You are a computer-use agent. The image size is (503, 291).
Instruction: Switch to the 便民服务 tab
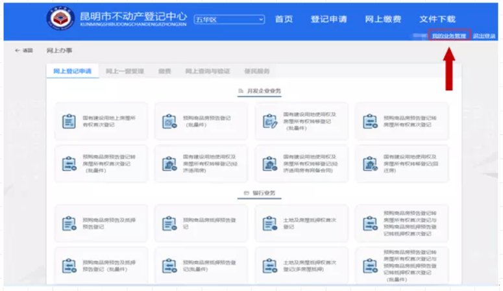(256, 71)
